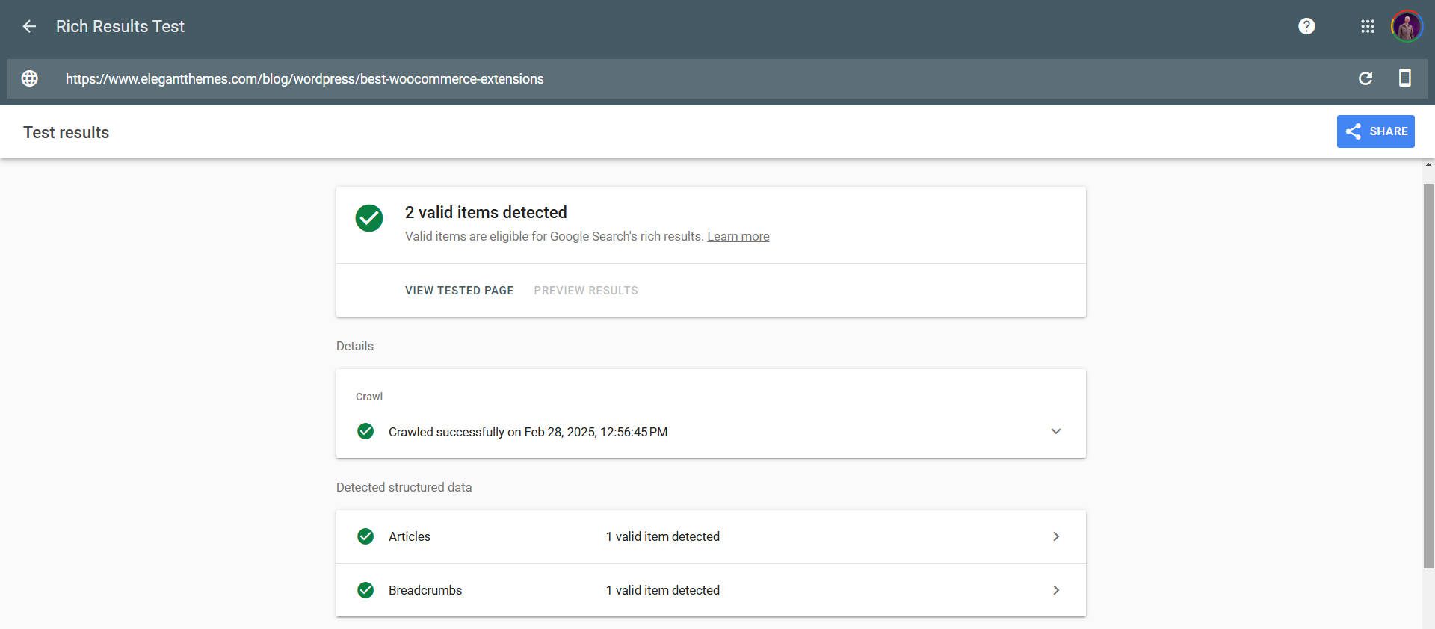Click 'Test results' heading

pos(67,132)
